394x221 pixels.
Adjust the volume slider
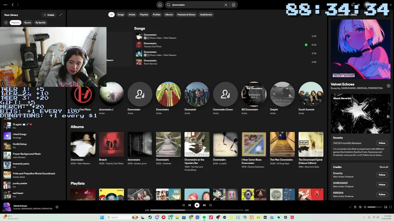point(374,207)
